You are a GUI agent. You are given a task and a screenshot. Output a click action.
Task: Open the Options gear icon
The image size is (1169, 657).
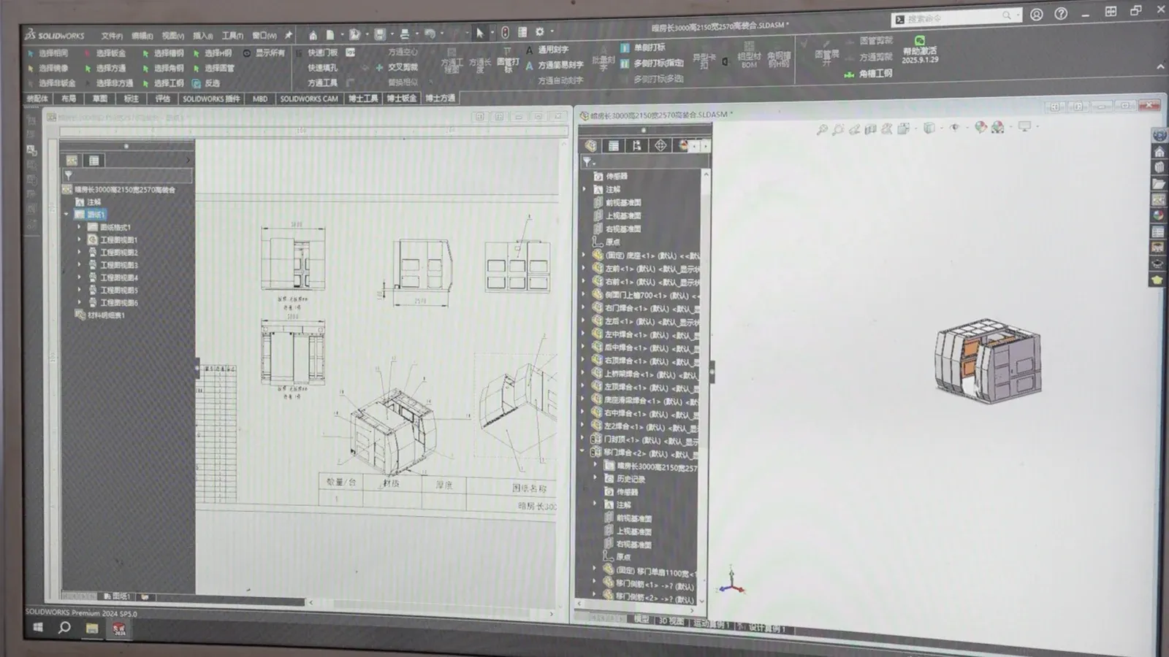coord(540,32)
